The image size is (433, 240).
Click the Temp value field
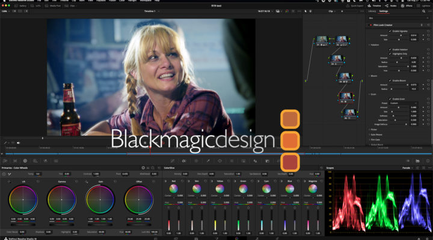coord(38,174)
